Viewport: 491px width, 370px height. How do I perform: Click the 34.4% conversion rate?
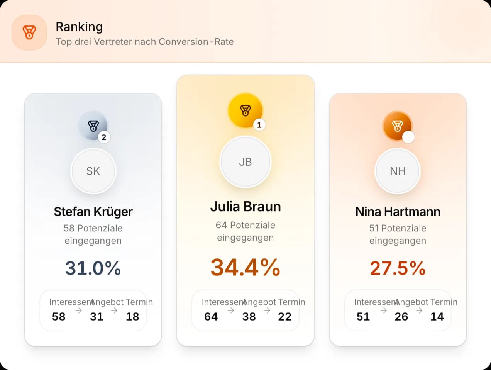point(245,267)
